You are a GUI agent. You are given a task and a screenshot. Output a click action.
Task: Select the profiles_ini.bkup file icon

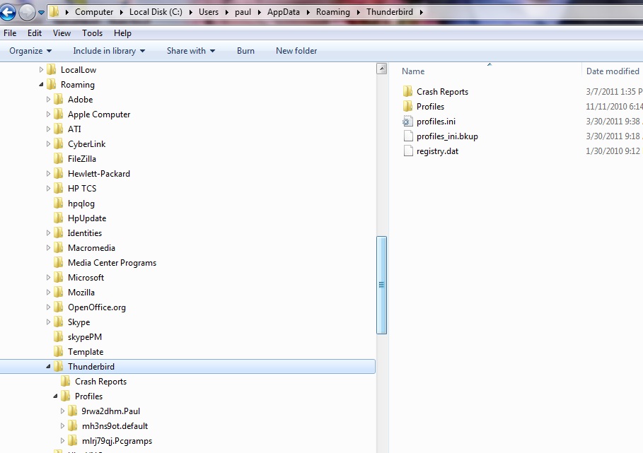(407, 136)
